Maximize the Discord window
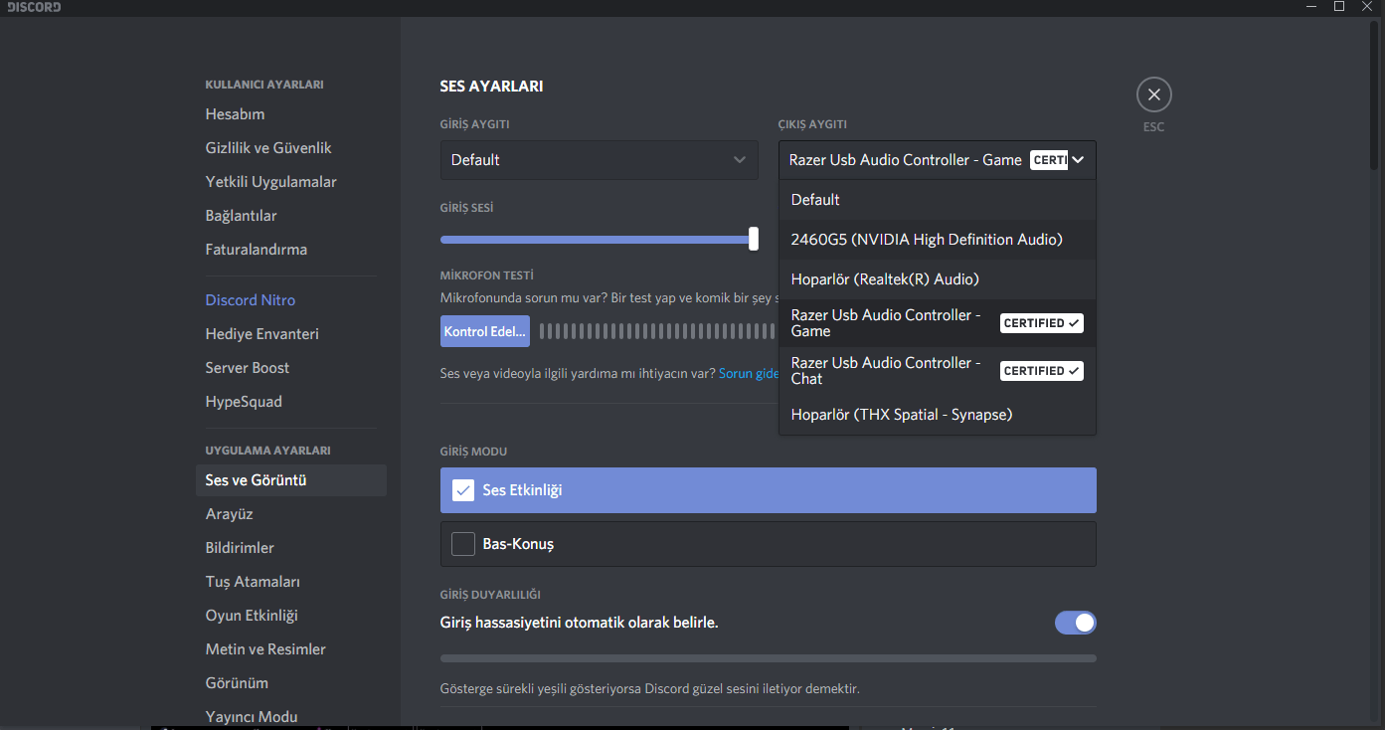This screenshot has width=1385, height=730. point(1339,7)
